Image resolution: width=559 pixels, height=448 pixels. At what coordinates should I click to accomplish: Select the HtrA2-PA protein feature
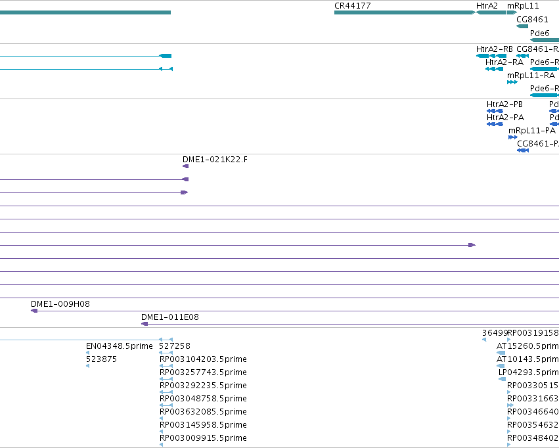click(495, 124)
